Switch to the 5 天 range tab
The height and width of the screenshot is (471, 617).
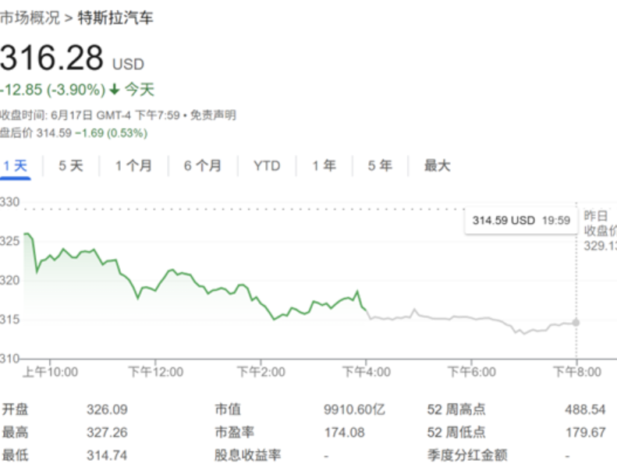point(71,165)
